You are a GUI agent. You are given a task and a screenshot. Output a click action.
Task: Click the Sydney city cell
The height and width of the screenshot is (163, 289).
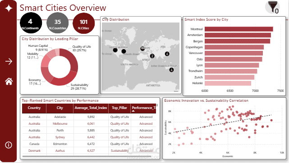point(60,137)
